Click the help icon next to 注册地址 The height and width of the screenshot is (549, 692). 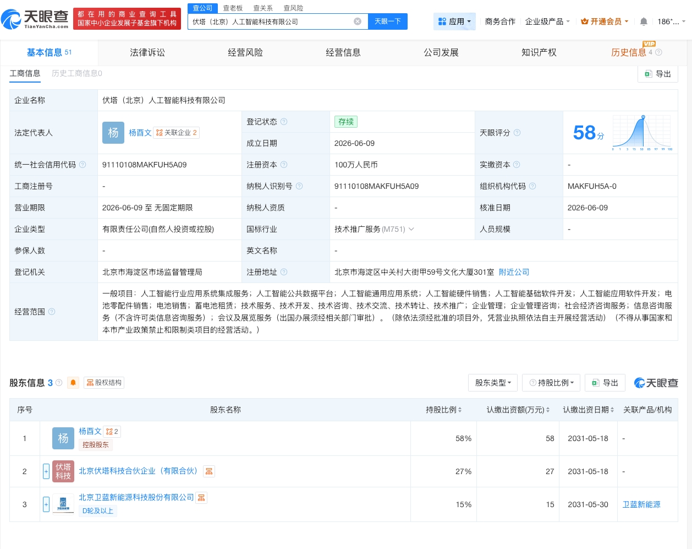(x=284, y=272)
